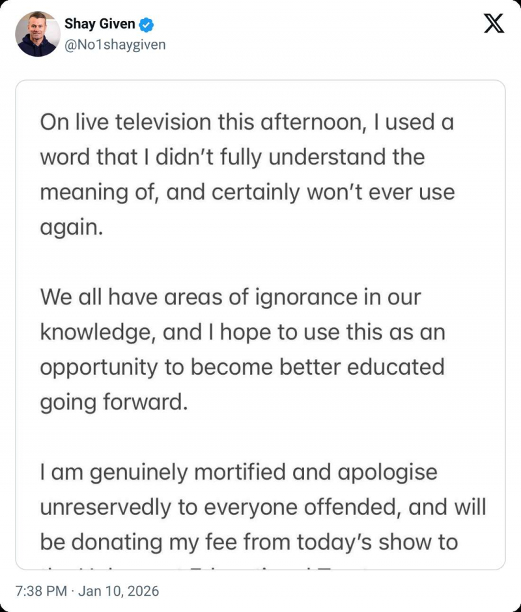521x612 pixels.
Task: Select the "On live television this afternoon" line
Action: (x=246, y=123)
